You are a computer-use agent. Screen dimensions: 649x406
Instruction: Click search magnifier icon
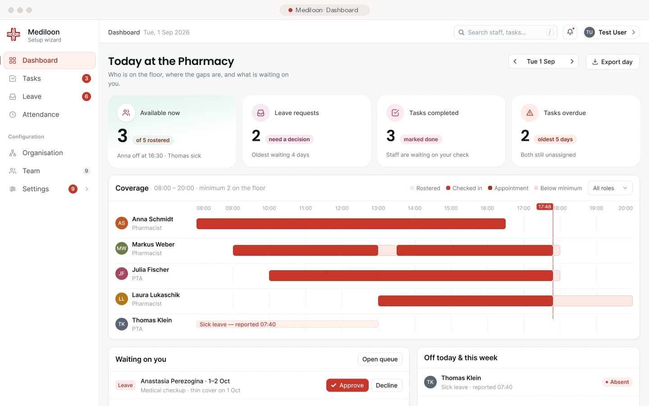462,32
